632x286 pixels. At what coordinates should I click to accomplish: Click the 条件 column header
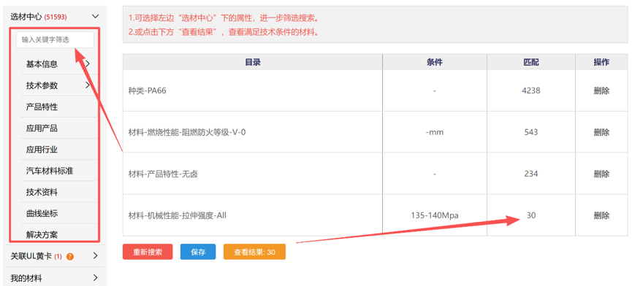(435, 62)
